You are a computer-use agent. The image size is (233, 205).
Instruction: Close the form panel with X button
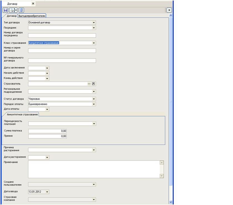coord(169,10)
